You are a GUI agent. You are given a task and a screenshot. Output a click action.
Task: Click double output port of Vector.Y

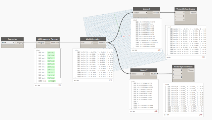(x=154, y=74)
